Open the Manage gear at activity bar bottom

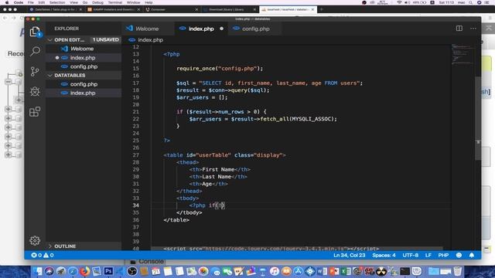35,240
